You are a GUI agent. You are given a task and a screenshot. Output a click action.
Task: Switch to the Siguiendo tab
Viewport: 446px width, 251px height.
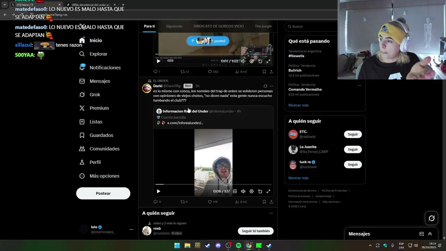pyautogui.click(x=174, y=26)
